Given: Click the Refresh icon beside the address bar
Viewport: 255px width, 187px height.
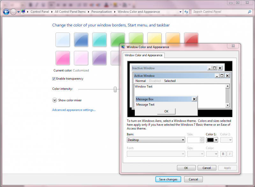Looking at the screenshot, I should (186, 12).
